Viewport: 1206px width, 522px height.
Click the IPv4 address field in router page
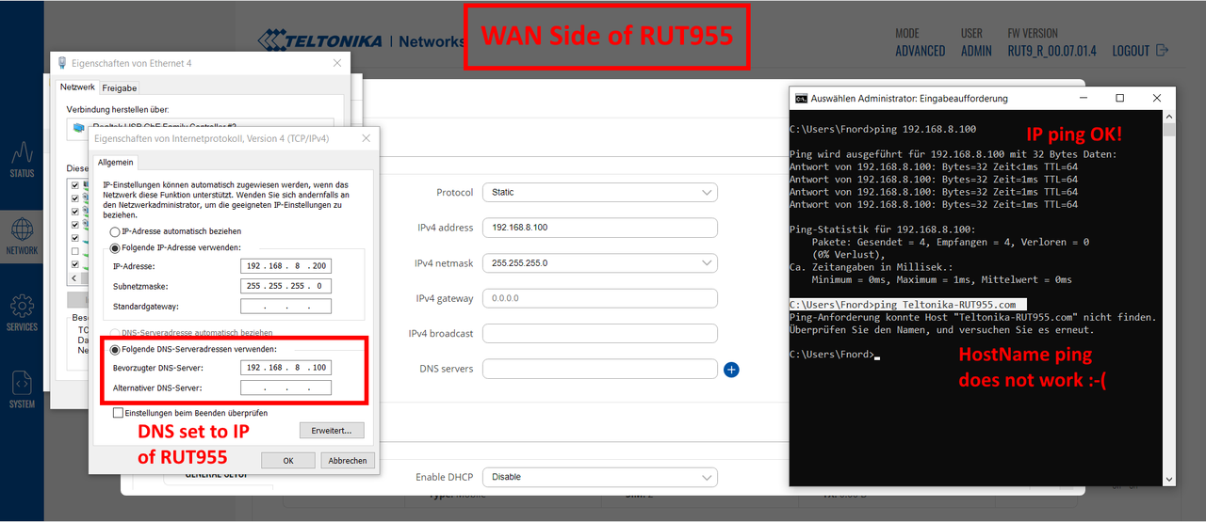[599, 228]
